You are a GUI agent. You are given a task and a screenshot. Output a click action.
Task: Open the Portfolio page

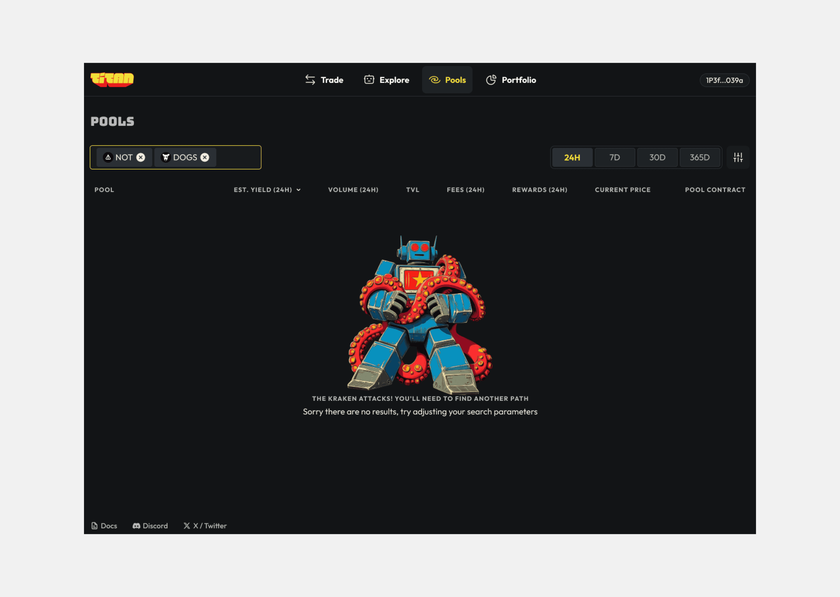511,80
